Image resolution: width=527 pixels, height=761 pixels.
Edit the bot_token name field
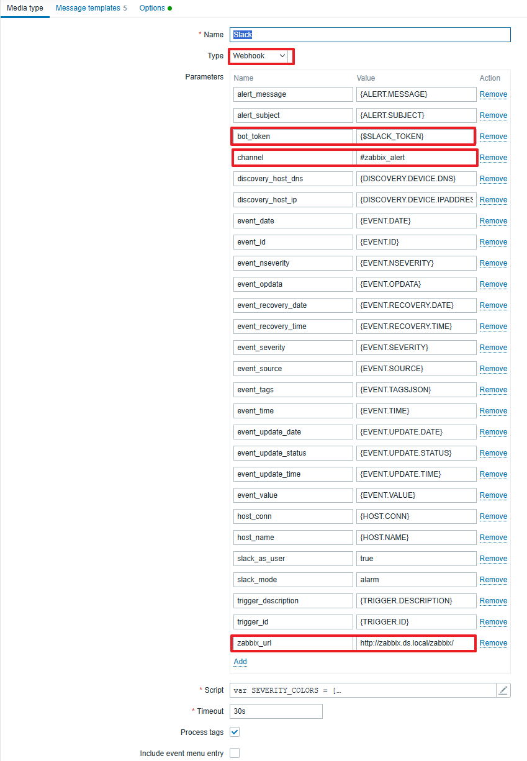click(x=293, y=137)
